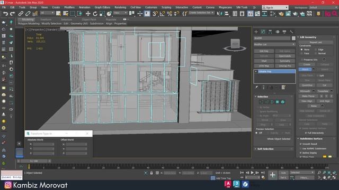Viewport: 339px width, 190px height.
Task: Select the Normal constraint radio button
Action: click(316, 53)
